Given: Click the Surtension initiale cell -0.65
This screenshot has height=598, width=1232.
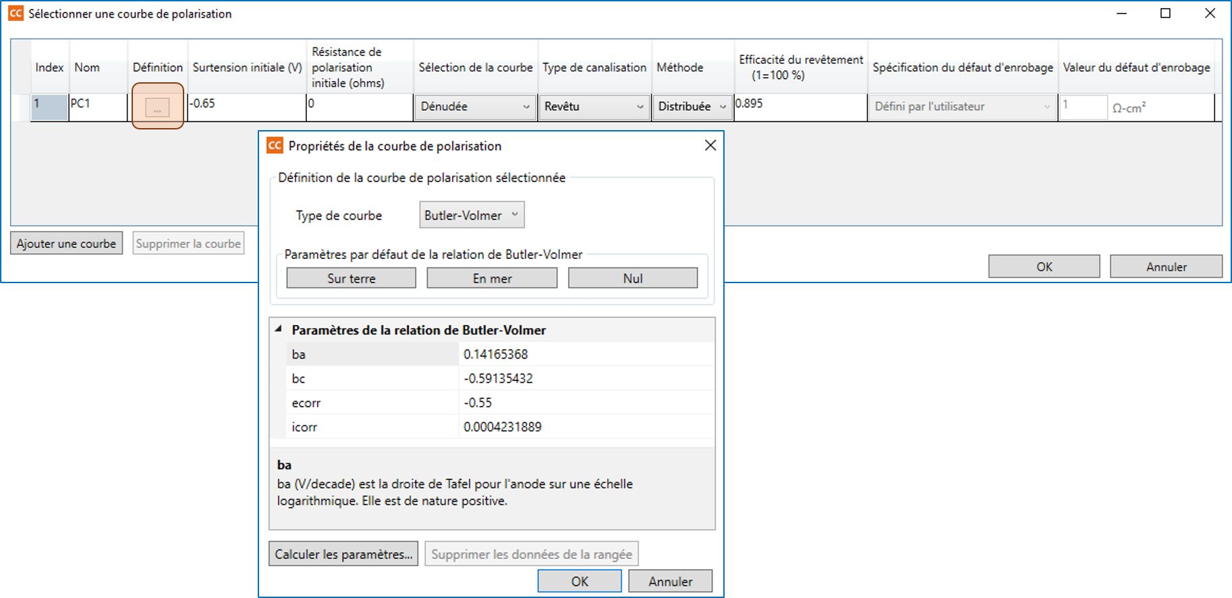Looking at the screenshot, I should tap(246, 107).
